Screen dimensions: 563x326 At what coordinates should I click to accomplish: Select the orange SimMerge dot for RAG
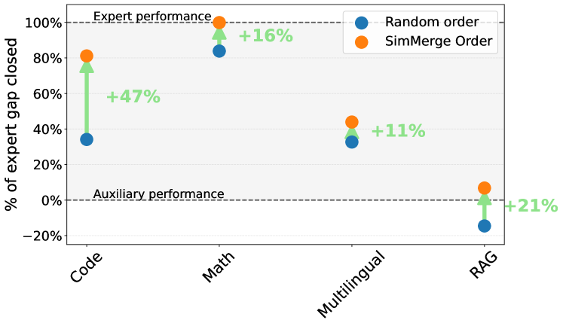[485, 188]
